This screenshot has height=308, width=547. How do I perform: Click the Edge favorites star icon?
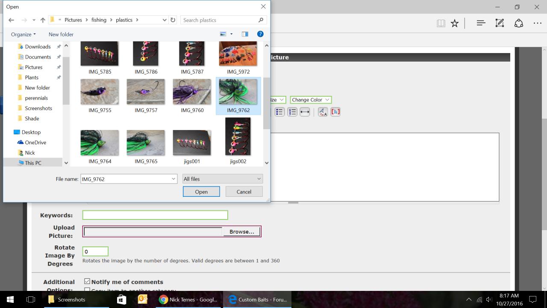[455, 24]
